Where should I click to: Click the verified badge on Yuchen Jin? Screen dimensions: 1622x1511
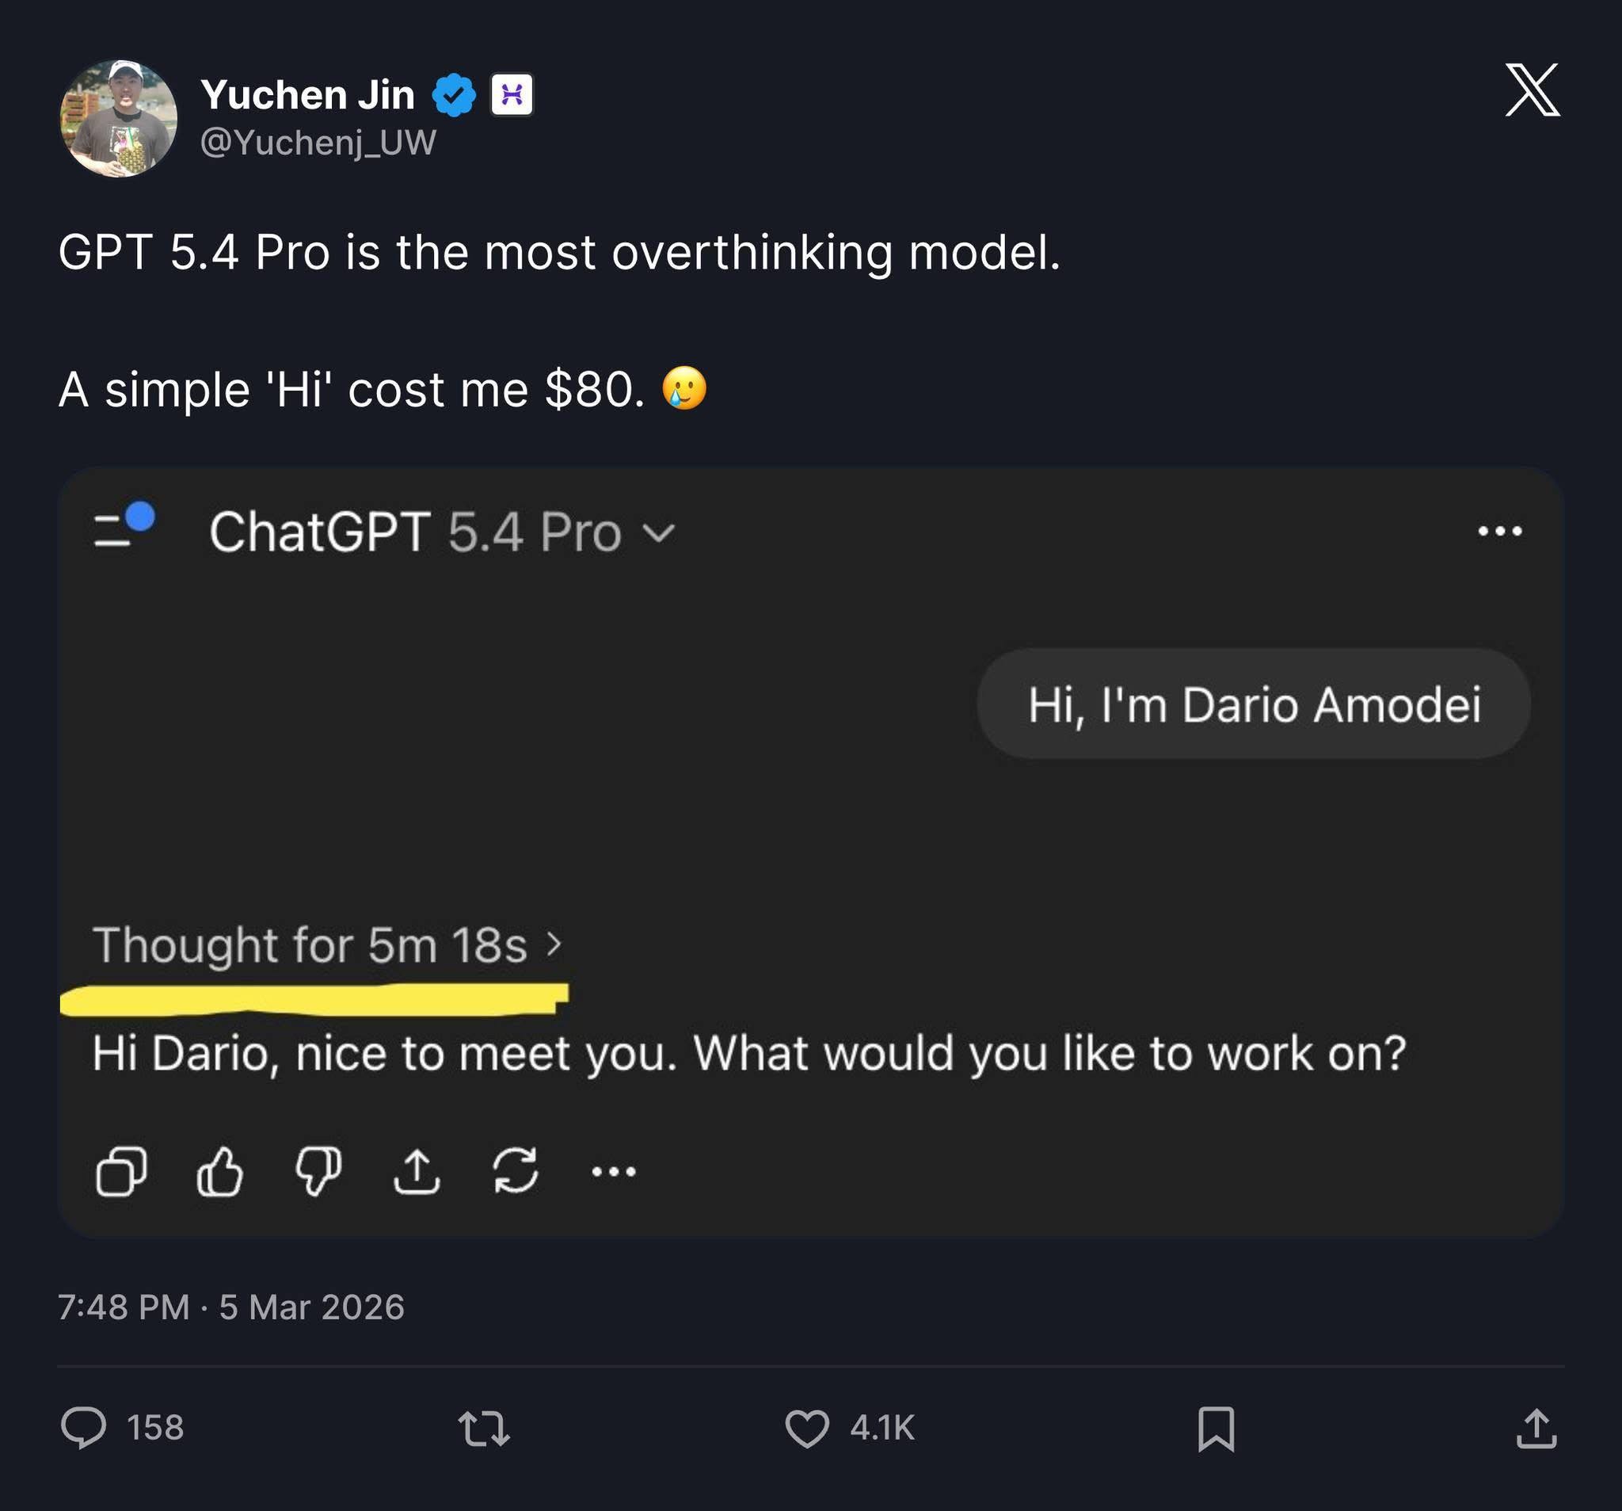coord(454,92)
